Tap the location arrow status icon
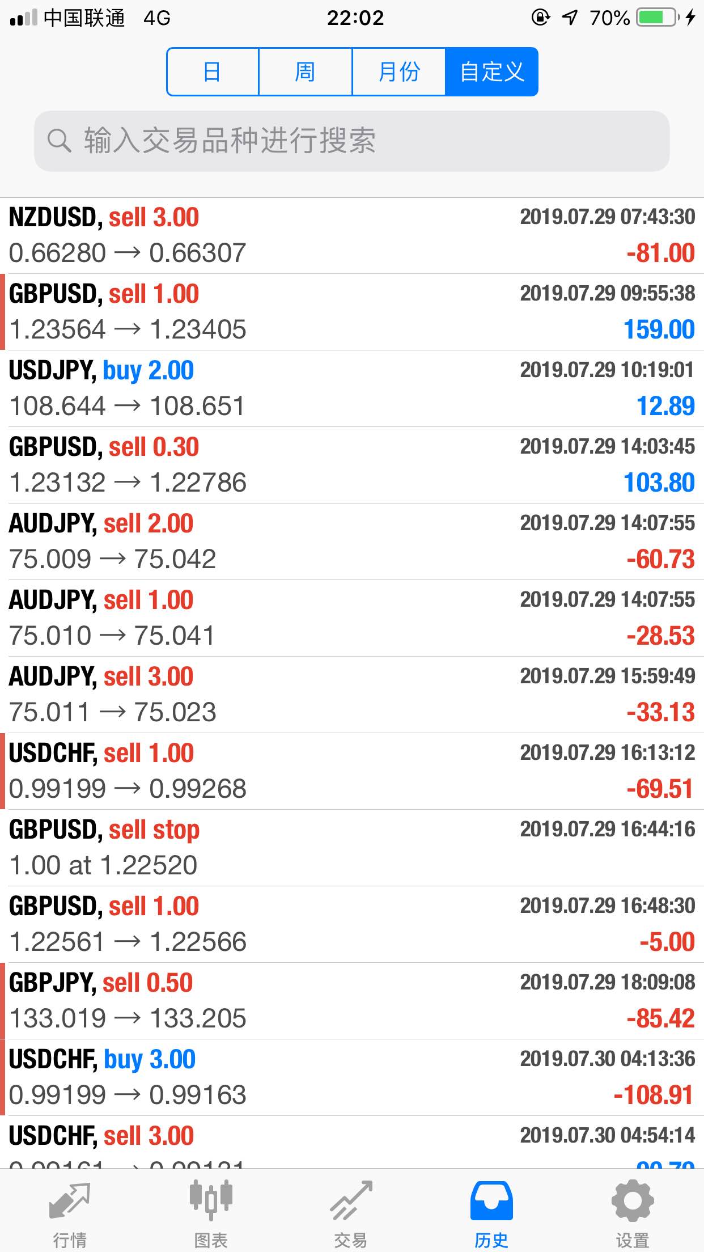 pyautogui.click(x=570, y=18)
